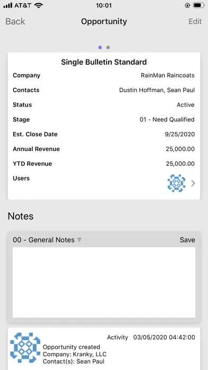Tap the stage 01 - Need Qualified

point(167,120)
